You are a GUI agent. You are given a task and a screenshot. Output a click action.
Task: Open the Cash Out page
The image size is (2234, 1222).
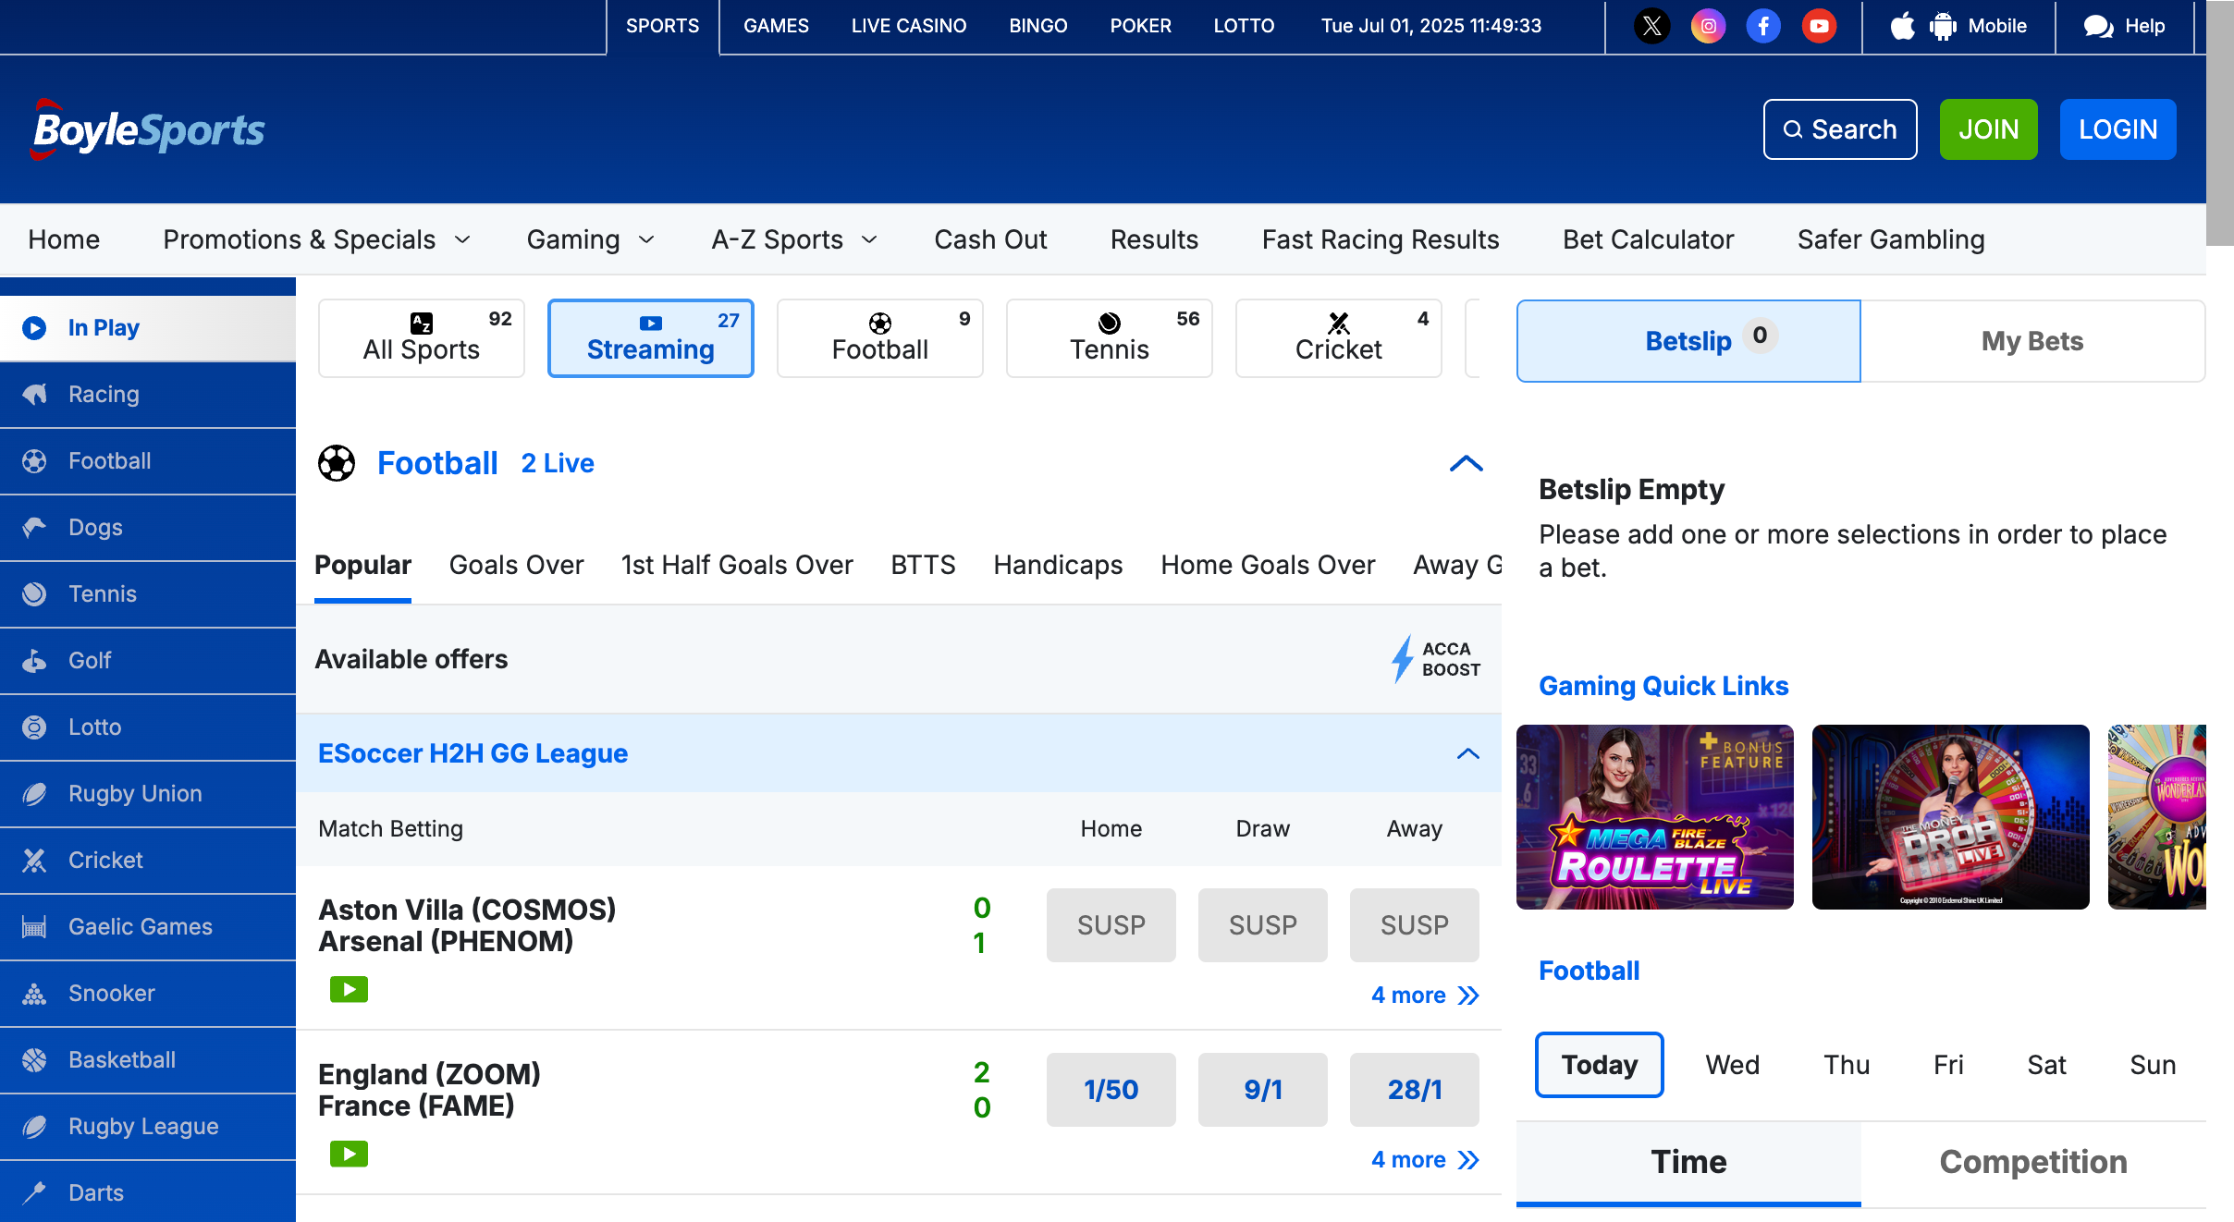(x=990, y=239)
